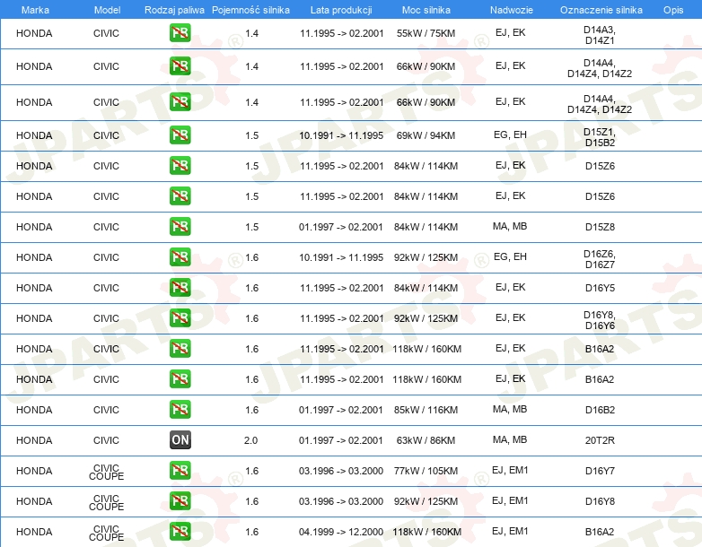Select the engine code cell D16Y8, D16Y6
The width and height of the screenshot is (702, 547).
pos(600,320)
